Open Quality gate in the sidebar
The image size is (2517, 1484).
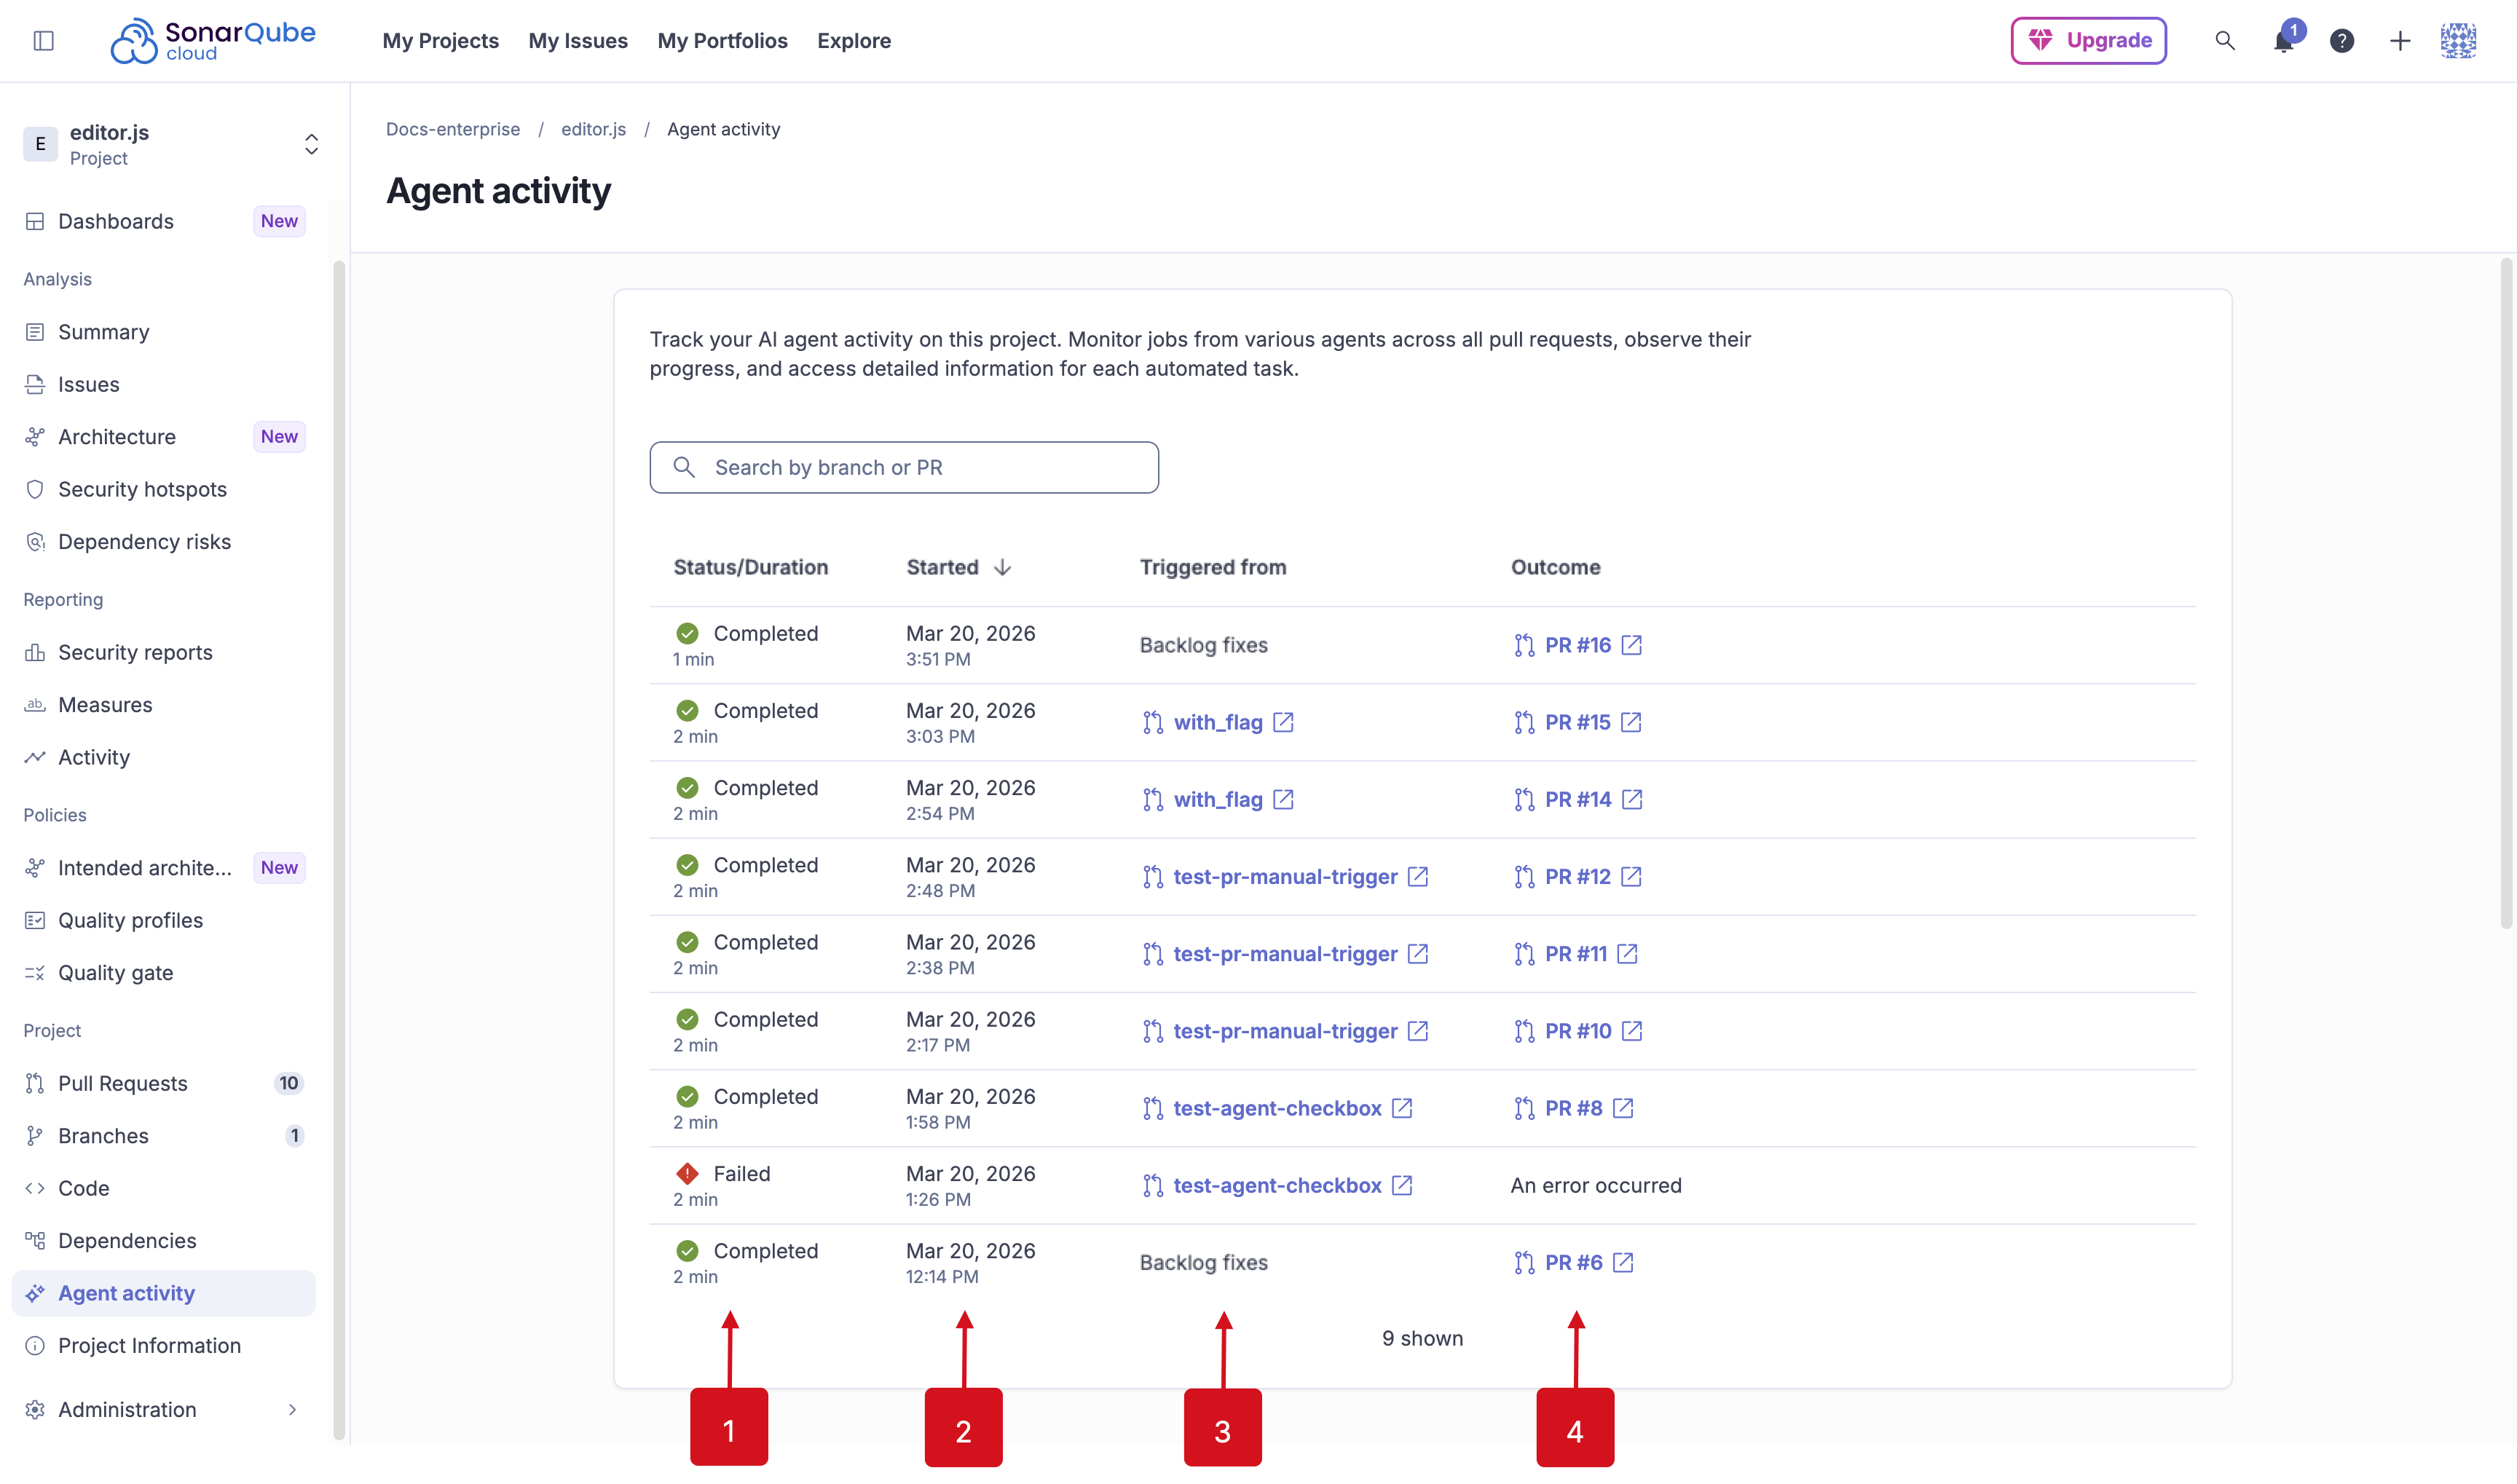pyautogui.click(x=116, y=972)
